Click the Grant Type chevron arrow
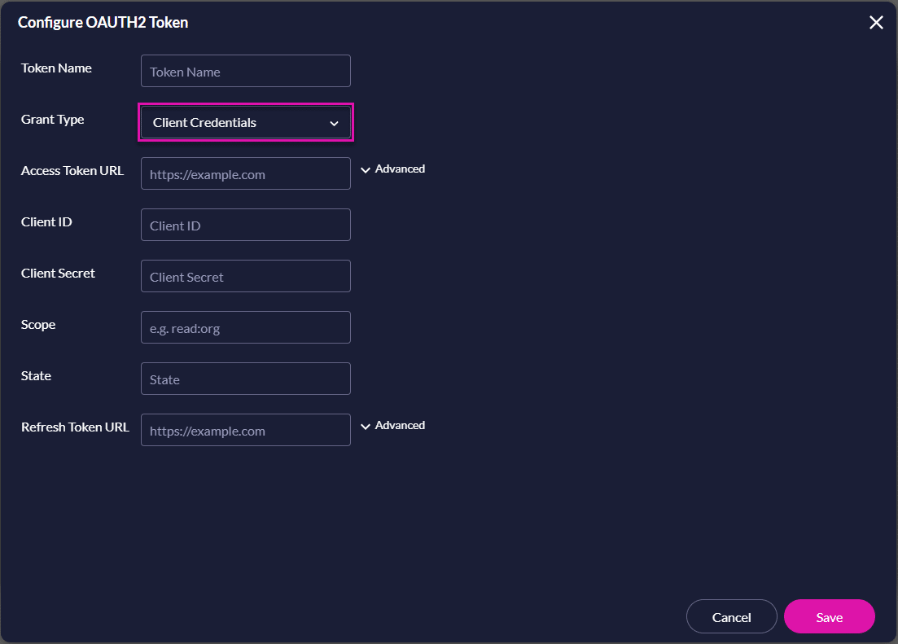 tap(334, 123)
